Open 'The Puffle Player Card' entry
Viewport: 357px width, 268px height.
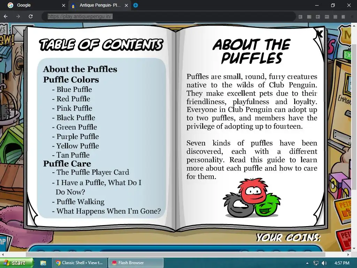coord(91,172)
